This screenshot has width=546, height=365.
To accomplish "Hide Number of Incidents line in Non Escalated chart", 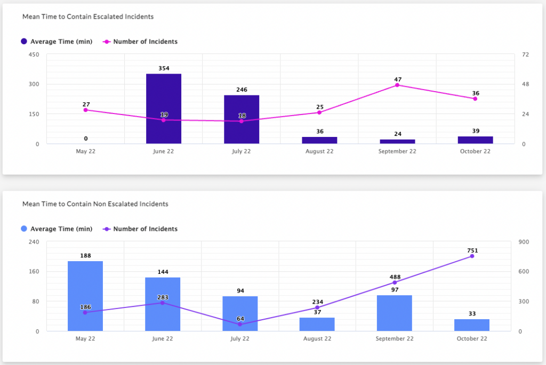I will (x=140, y=229).
